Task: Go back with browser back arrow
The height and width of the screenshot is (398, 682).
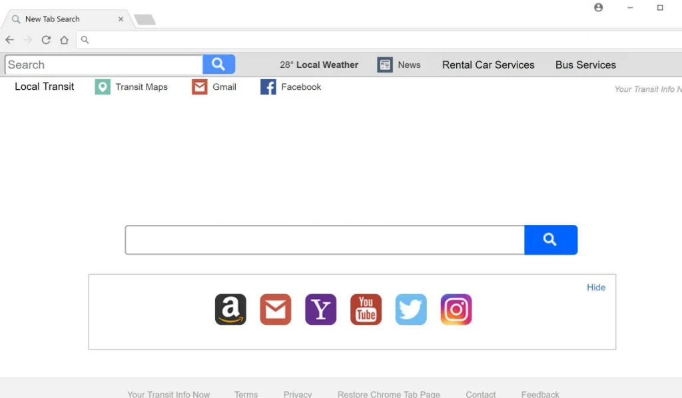Action: click(x=9, y=40)
